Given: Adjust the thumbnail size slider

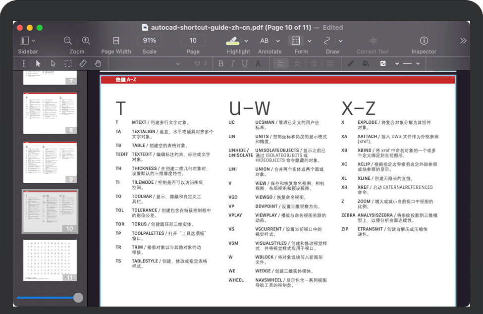Looking at the screenshot, I should 78,298.
